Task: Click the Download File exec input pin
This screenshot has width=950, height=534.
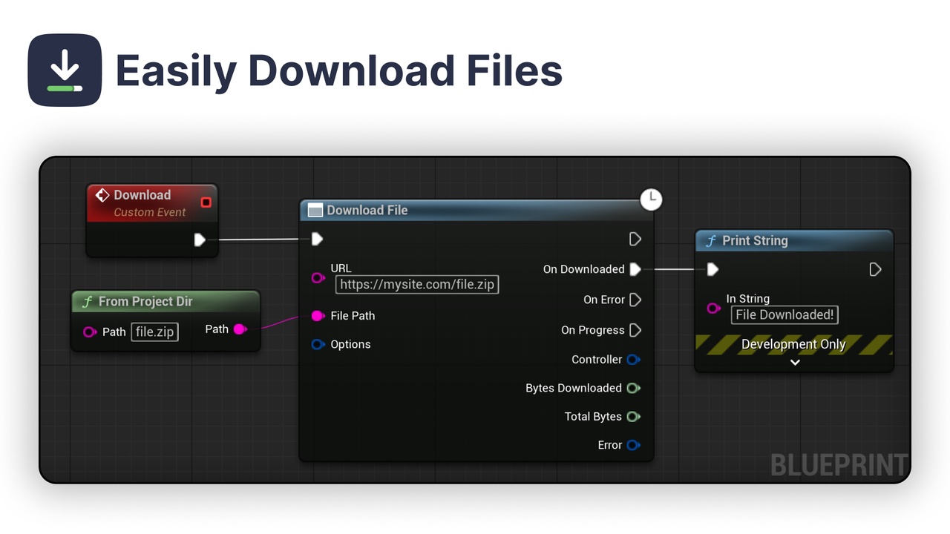Action: pyautogui.click(x=317, y=239)
